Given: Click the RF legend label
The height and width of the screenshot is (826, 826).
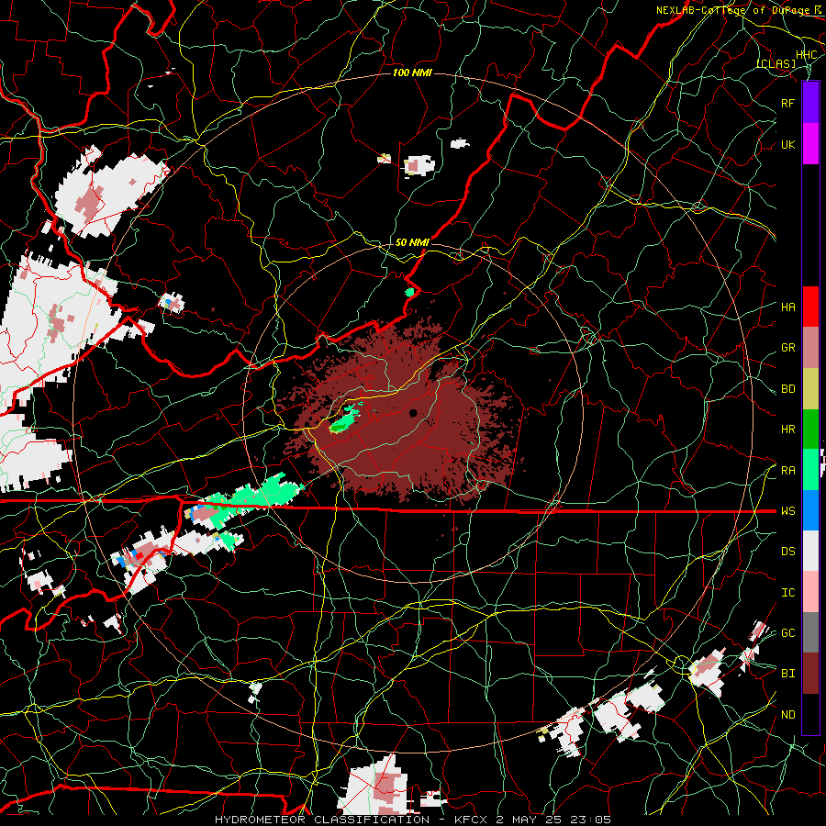Looking at the screenshot, I should pyautogui.click(x=787, y=103).
